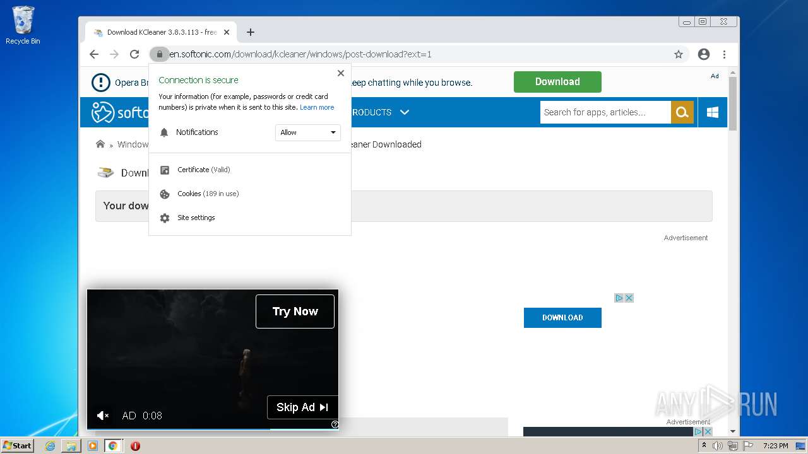Open Windows Media Player from the taskbar
The width and height of the screenshot is (808, 454).
click(x=93, y=446)
